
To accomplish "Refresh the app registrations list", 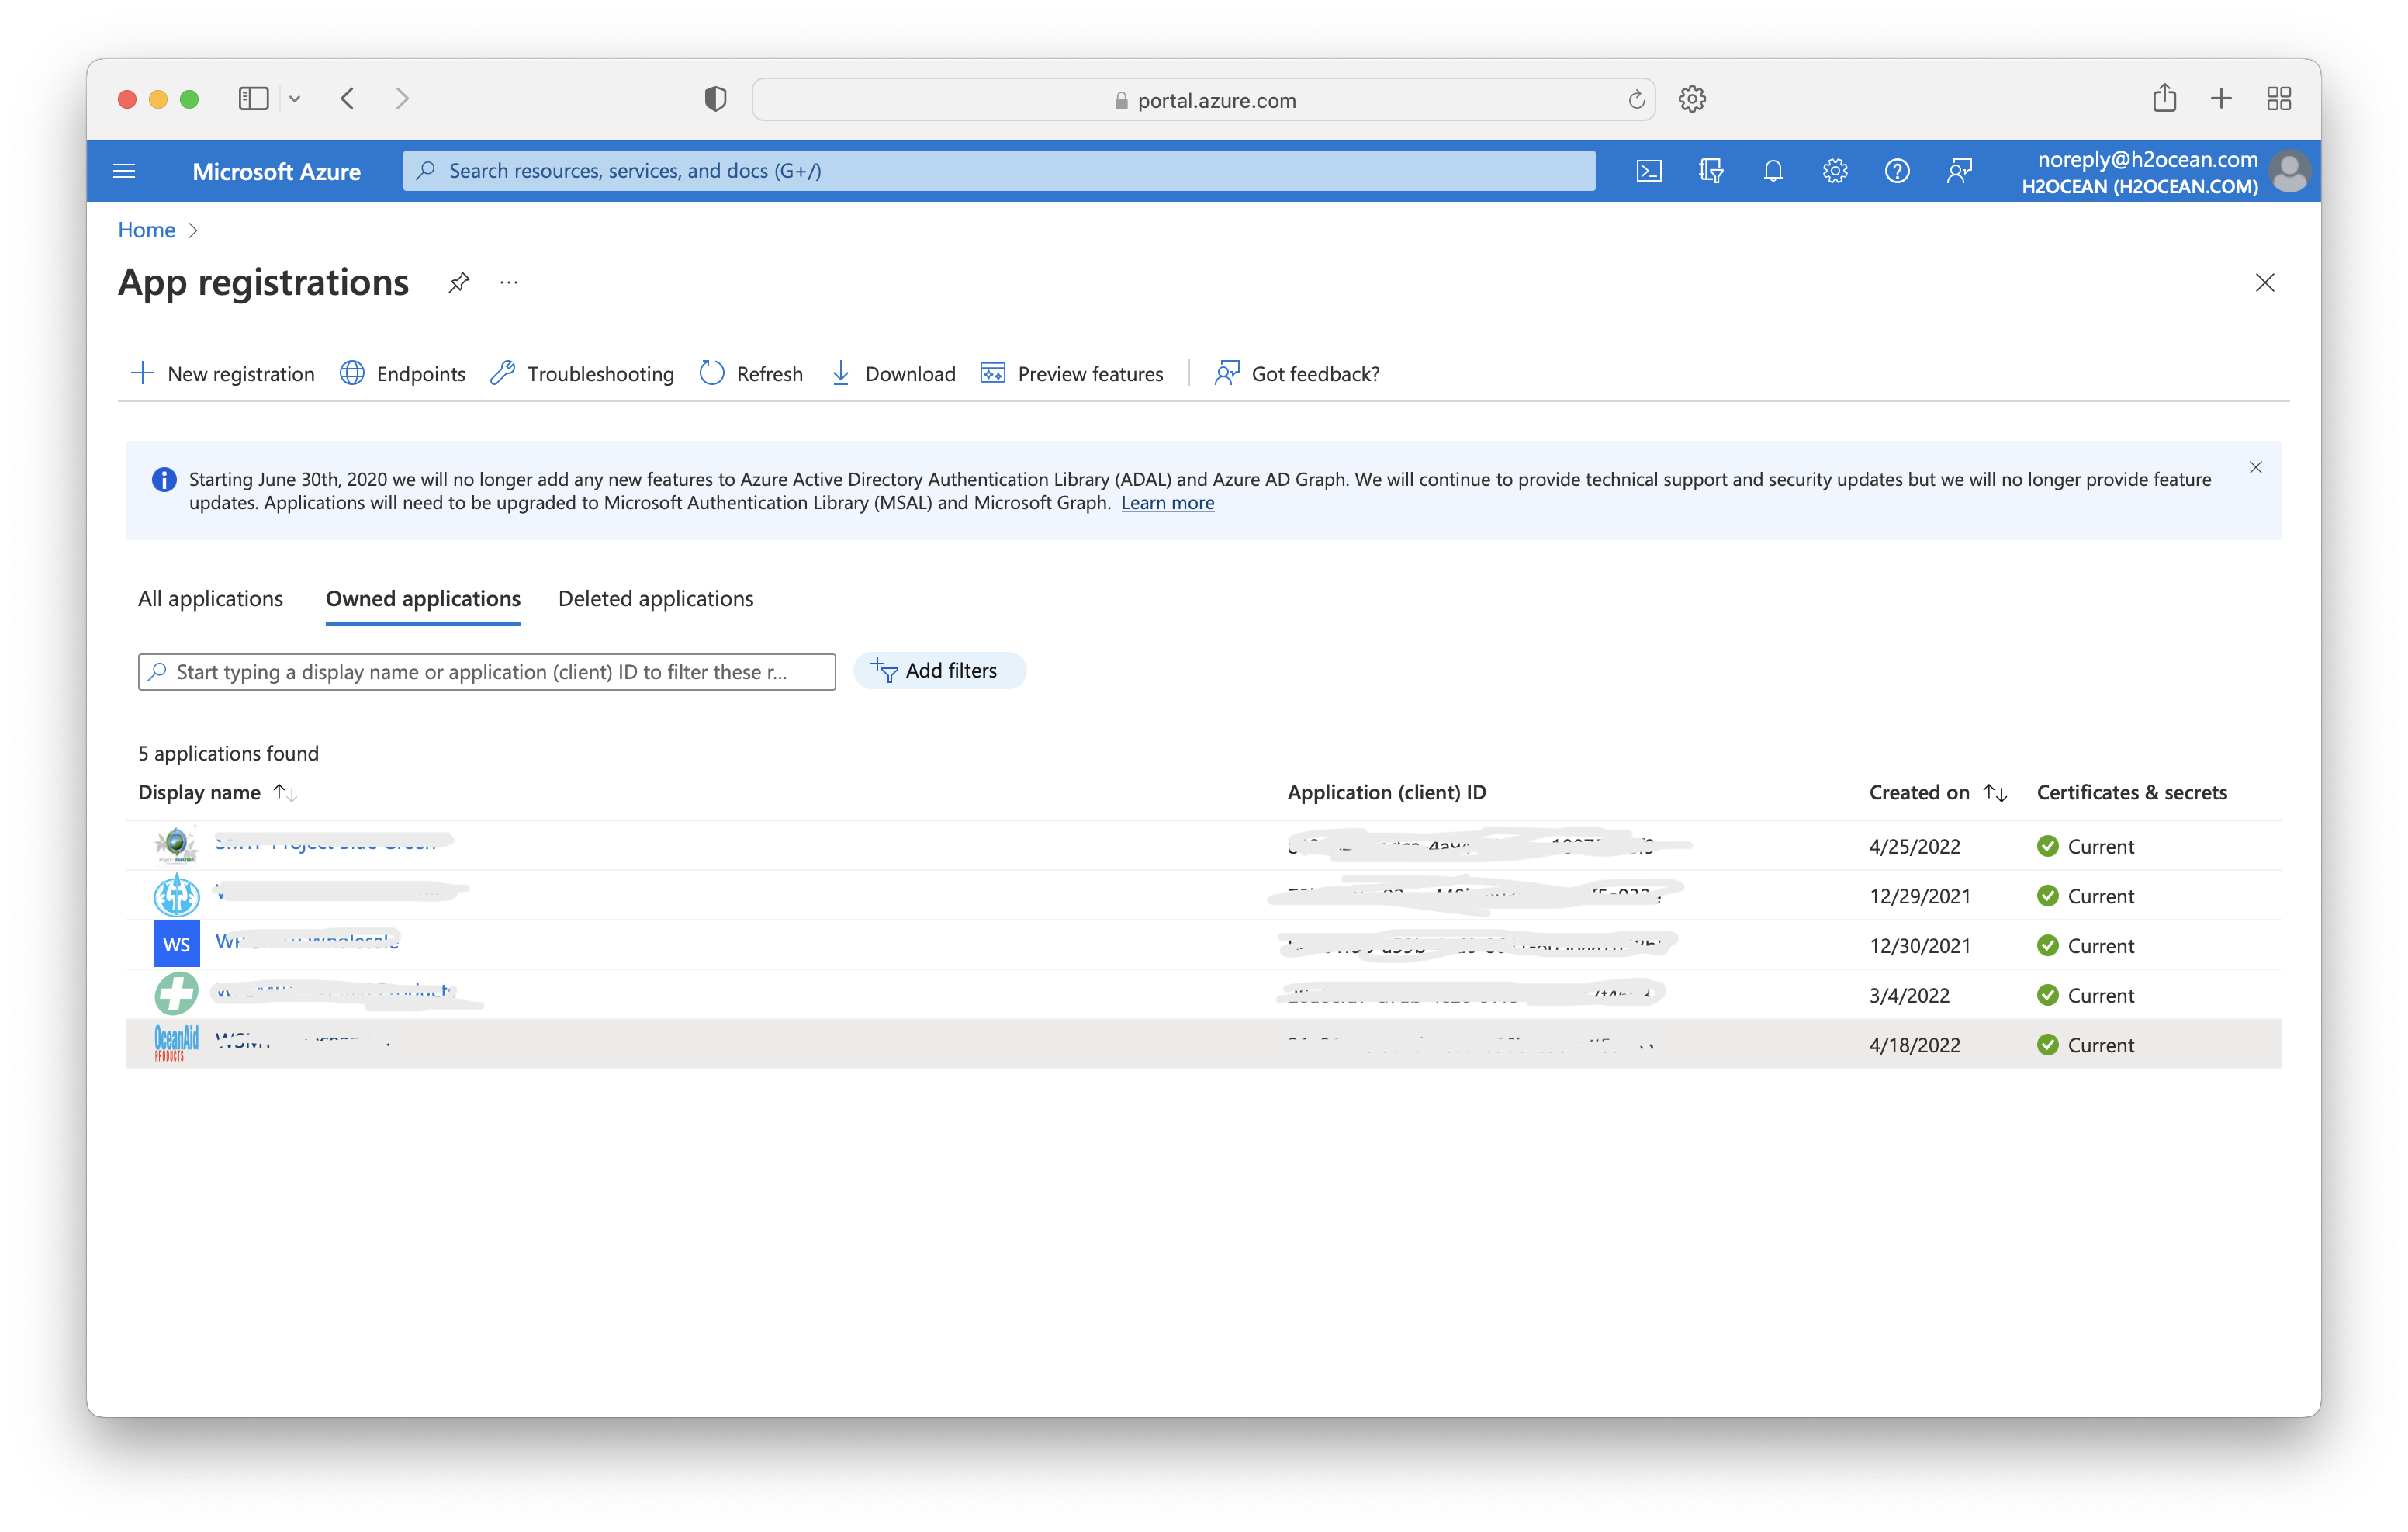I will pos(751,373).
